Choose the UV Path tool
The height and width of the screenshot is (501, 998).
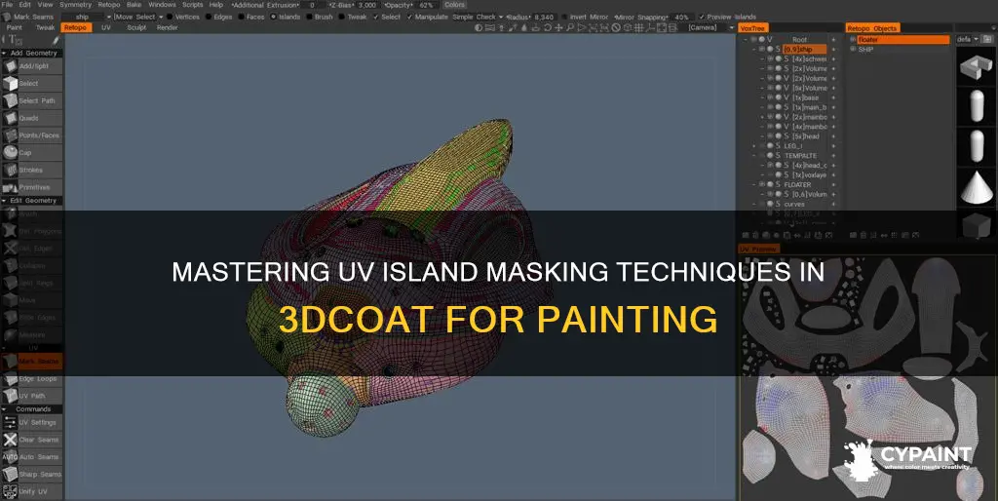[32, 396]
